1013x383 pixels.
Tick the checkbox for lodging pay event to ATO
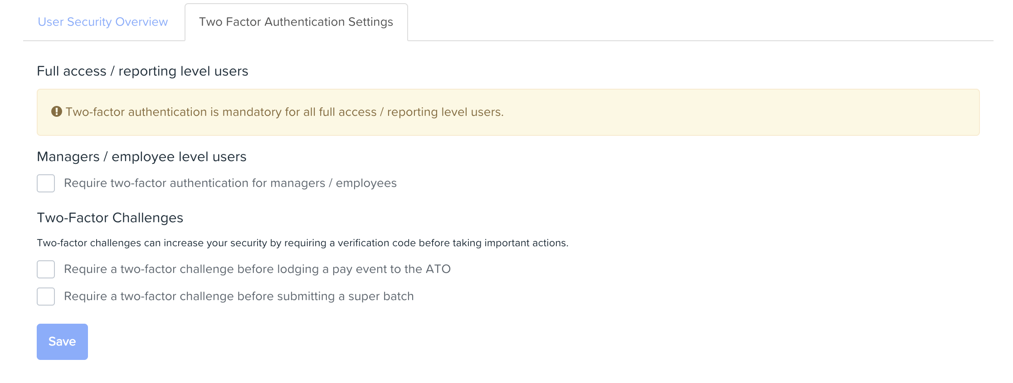[x=46, y=269]
